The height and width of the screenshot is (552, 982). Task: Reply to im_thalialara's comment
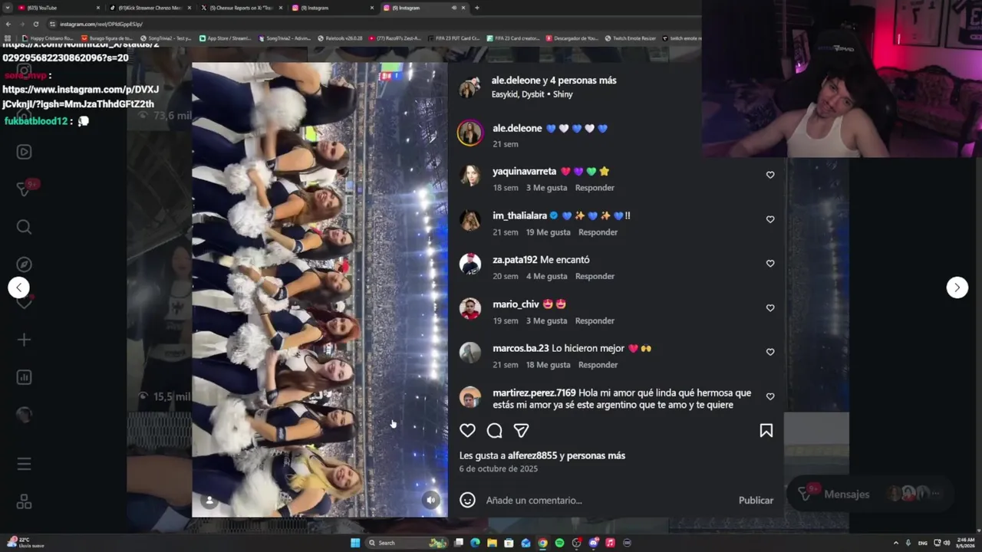coord(598,232)
